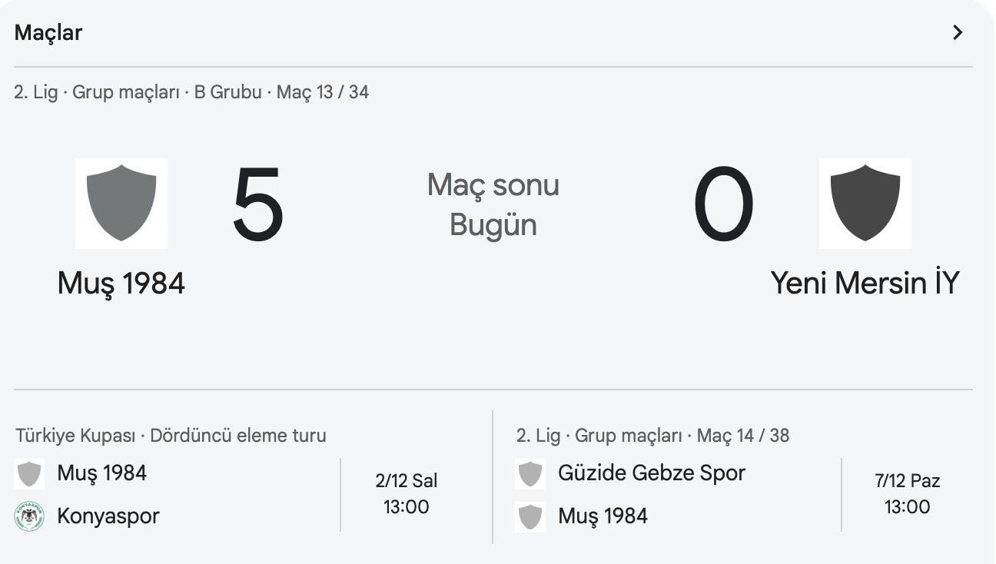
Task: Click Muş 1984 small crest in cup fixture
Action: point(29,473)
